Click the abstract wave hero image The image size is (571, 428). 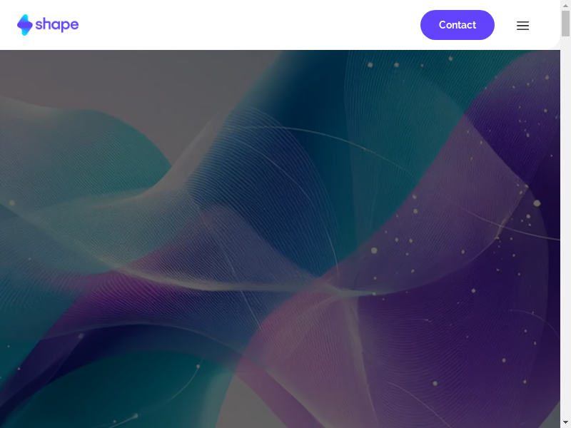point(280,239)
